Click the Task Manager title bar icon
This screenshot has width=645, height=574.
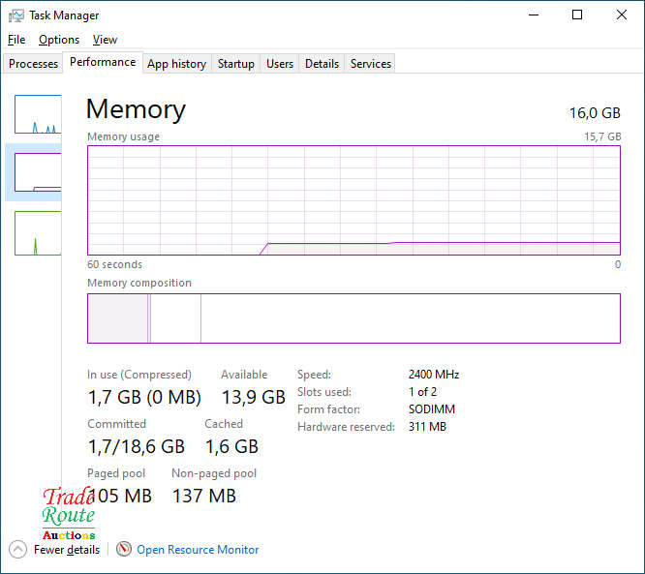coord(16,15)
